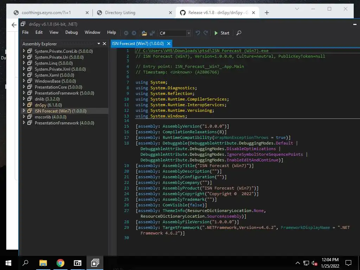Minimize the dnSpy window

pyautogui.click(x=355, y=24)
